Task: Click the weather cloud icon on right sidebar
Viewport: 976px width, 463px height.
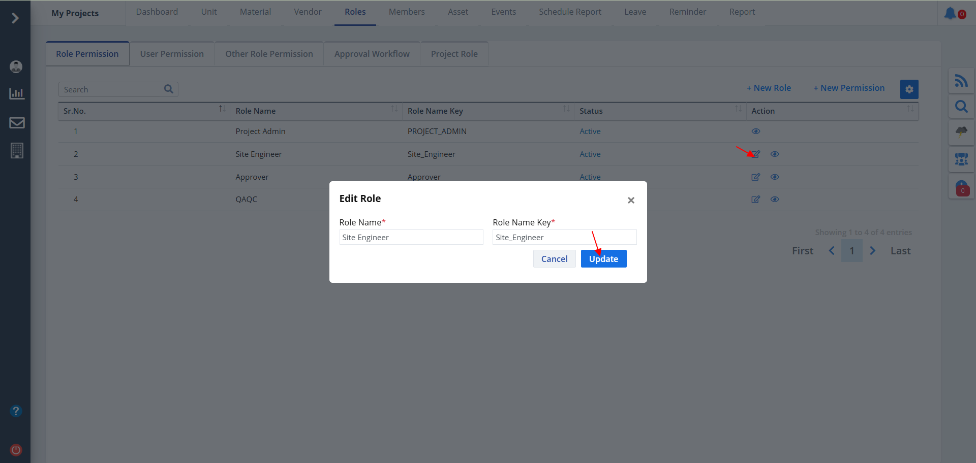Action: pos(961,132)
